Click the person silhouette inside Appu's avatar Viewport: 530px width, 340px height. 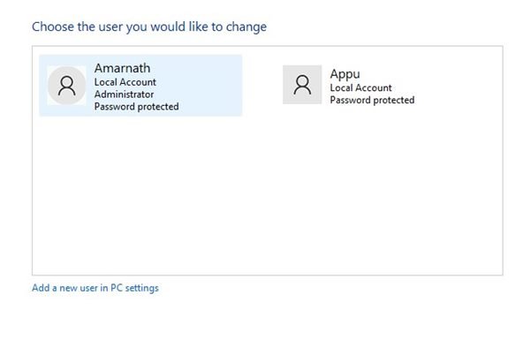[302, 85]
